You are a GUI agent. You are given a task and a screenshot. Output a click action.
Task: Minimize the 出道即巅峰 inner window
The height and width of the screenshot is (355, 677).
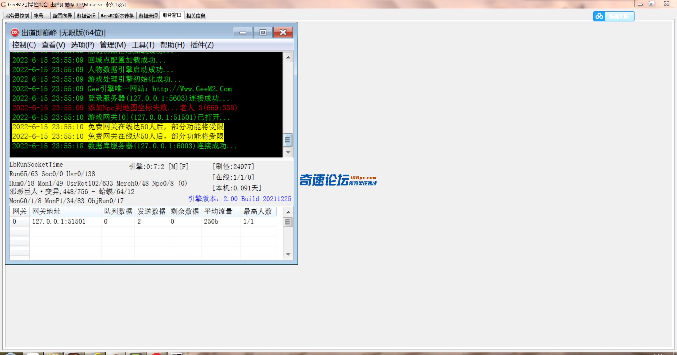click(243, 33)
